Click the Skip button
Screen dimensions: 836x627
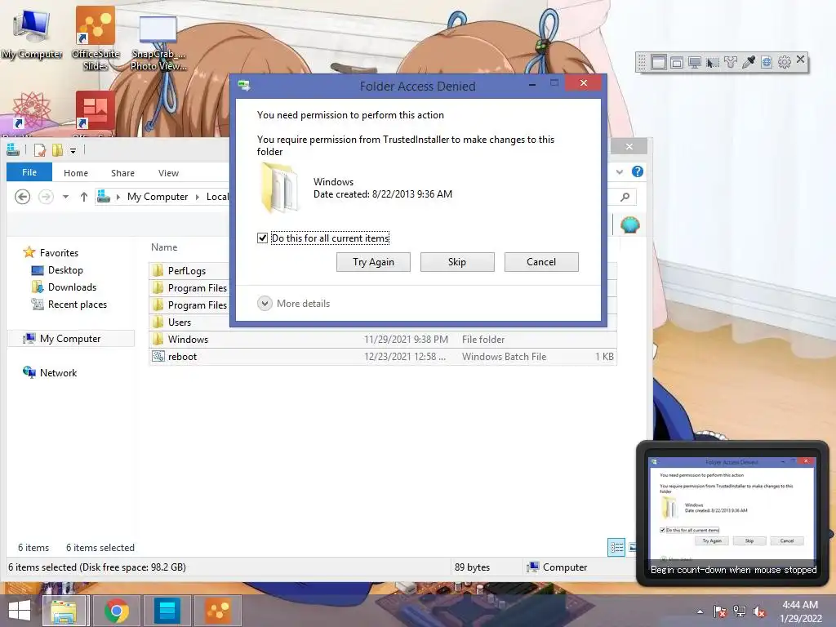[x=457, y=262]
